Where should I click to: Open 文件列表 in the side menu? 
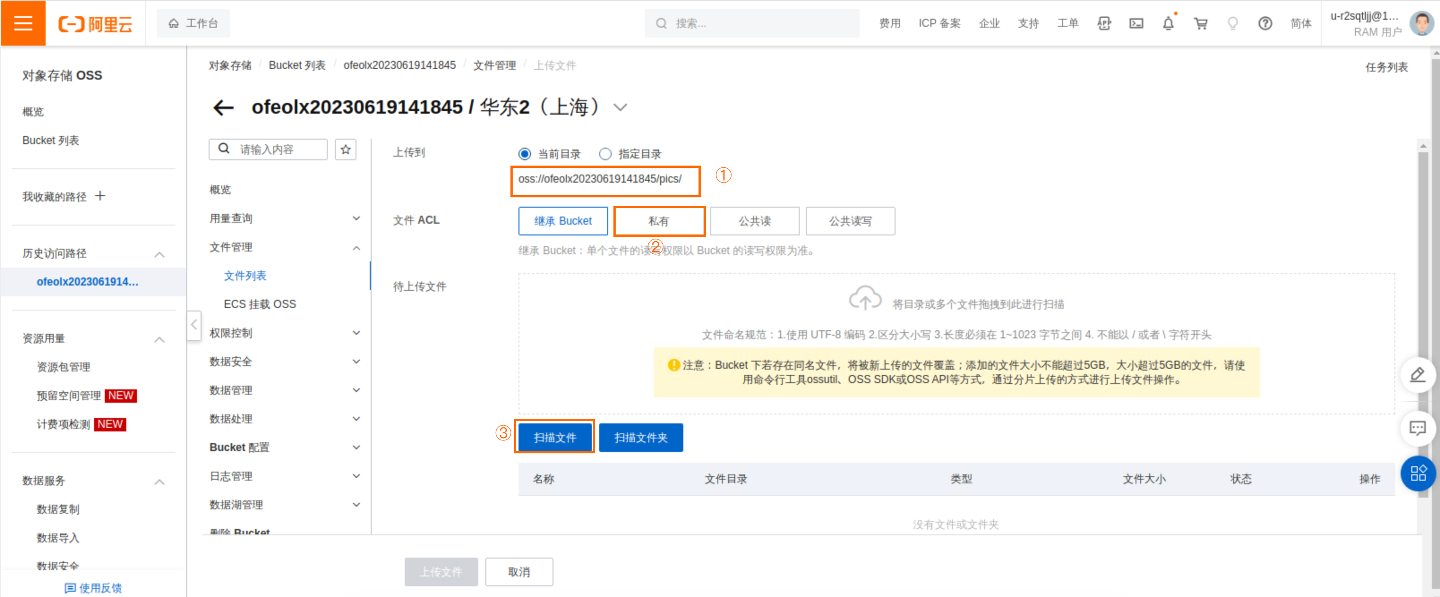coord(245,275)
